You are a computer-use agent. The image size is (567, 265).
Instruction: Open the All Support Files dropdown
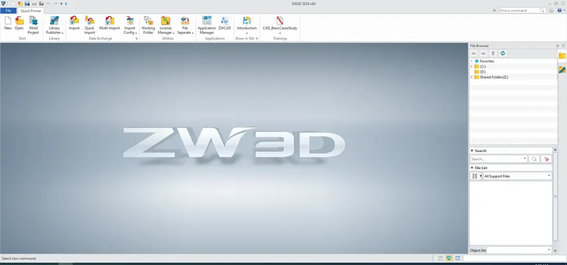pos(517,176)
